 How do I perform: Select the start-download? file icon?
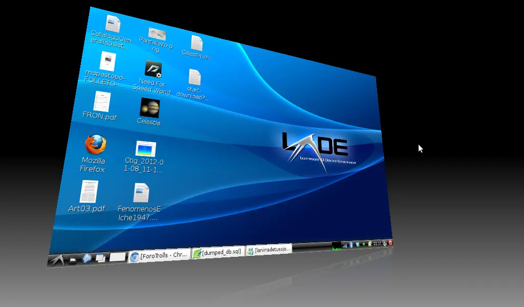point(194,77)
